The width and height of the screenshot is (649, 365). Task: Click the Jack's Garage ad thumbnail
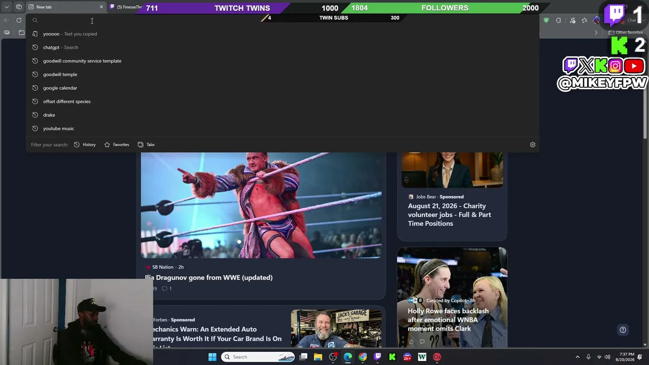336,328
